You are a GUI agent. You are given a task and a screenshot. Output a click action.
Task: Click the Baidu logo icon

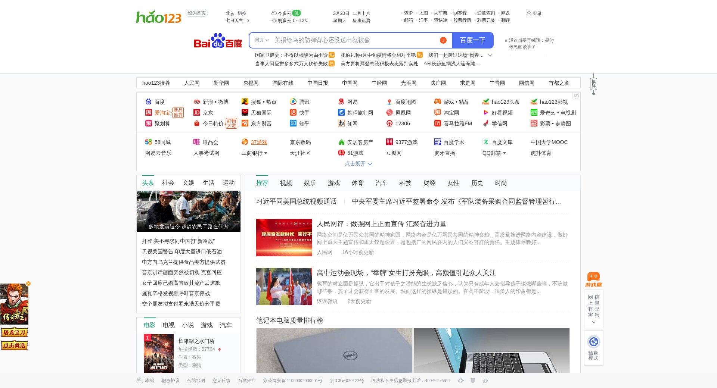[x=218, y=41]
